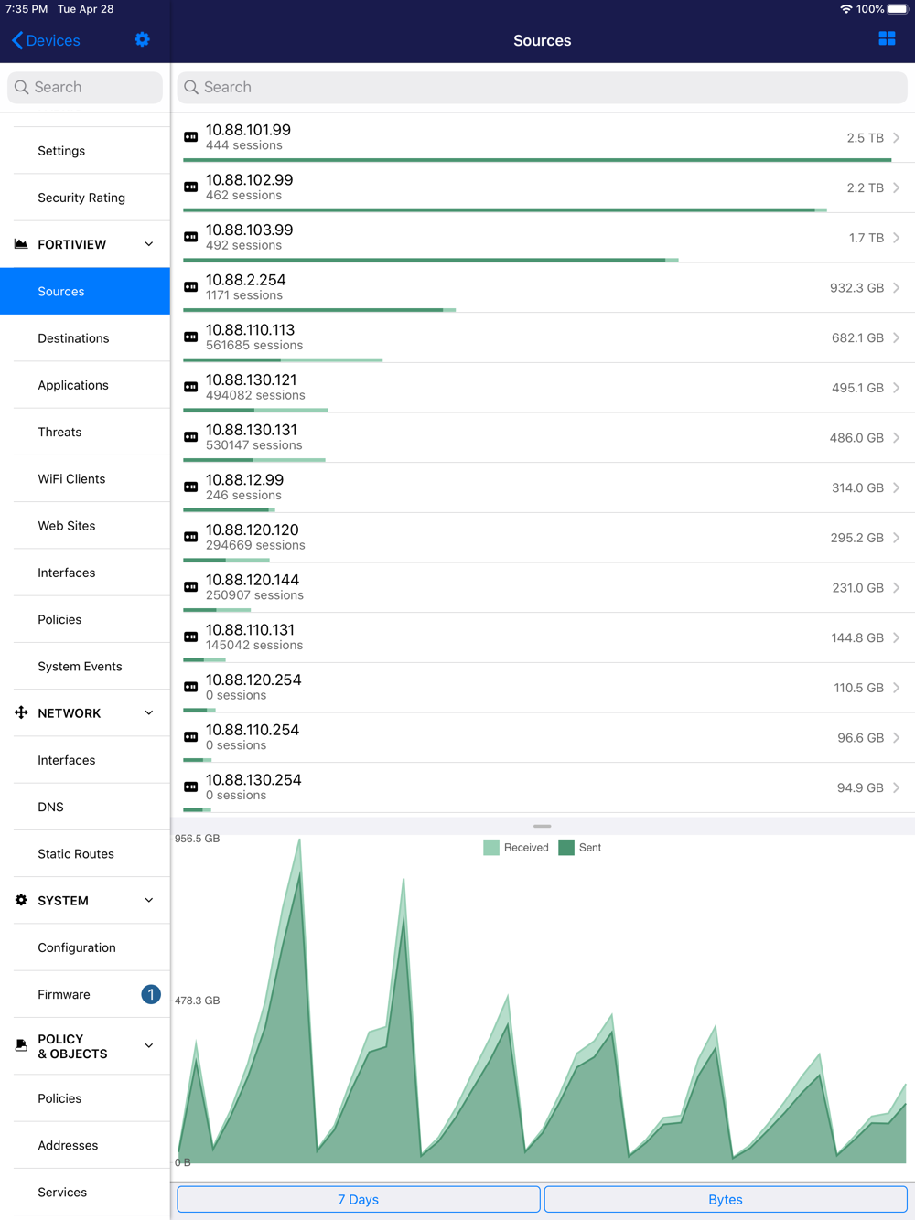Click the device icon for 10.88.120.144
Image resolution: width=915 pixels, height=1220 pixels.
(x=191, y=587)
